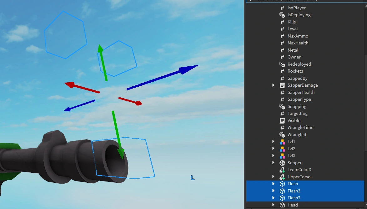Click the Flash part cube icon
This screenshot has width=367, height=209.
tap(282, 184)
